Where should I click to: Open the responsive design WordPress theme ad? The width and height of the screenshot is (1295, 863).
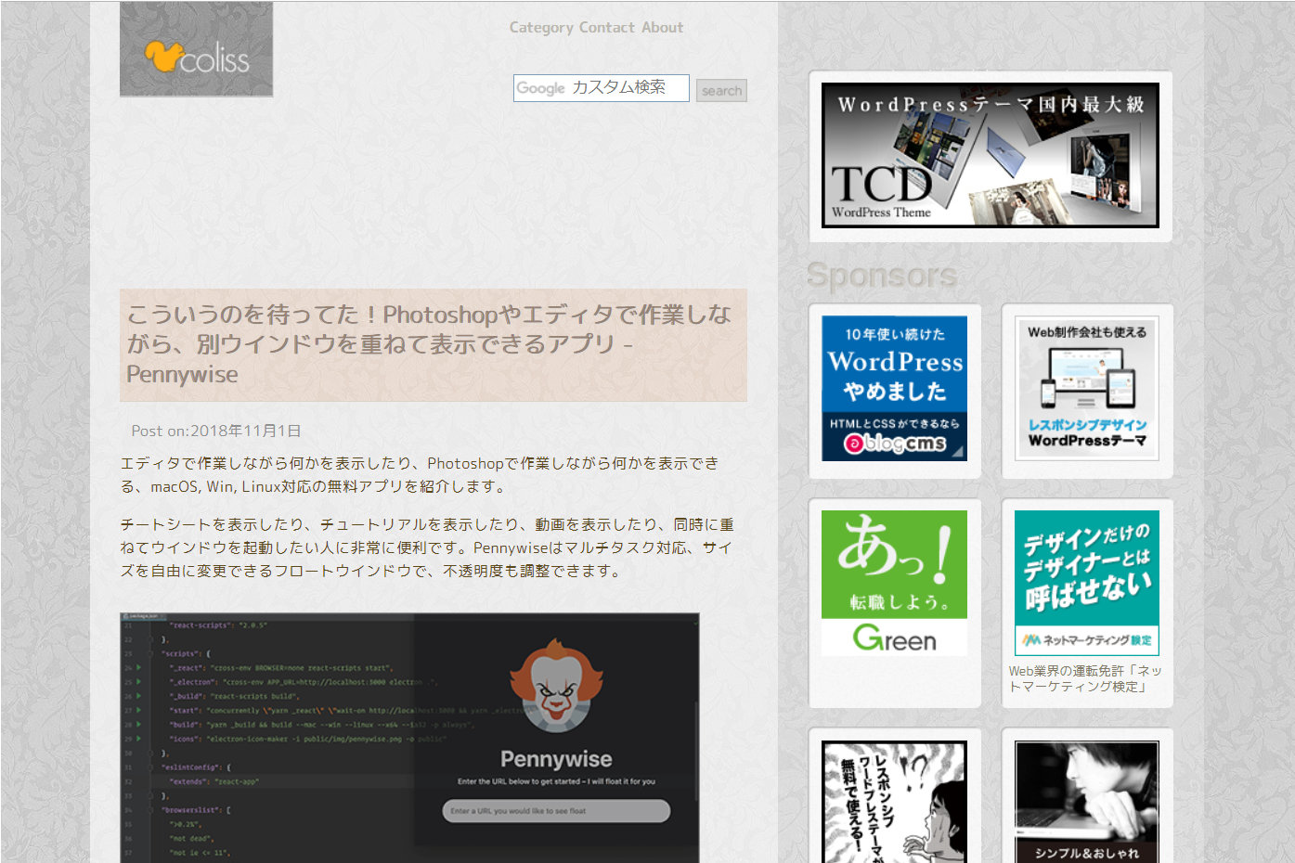point(1086,389)
